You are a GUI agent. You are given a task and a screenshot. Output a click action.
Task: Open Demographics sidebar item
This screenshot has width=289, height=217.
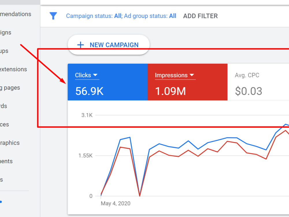click(10, 143)
